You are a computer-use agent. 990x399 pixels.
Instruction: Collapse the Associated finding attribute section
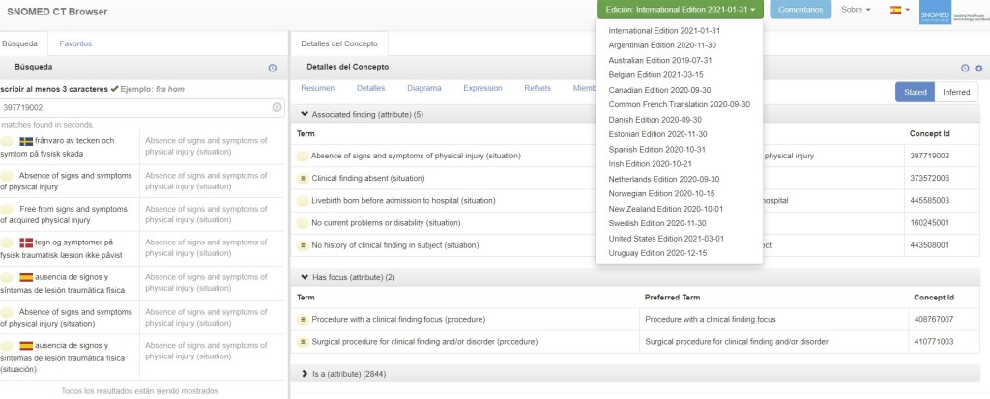(305, 114)
